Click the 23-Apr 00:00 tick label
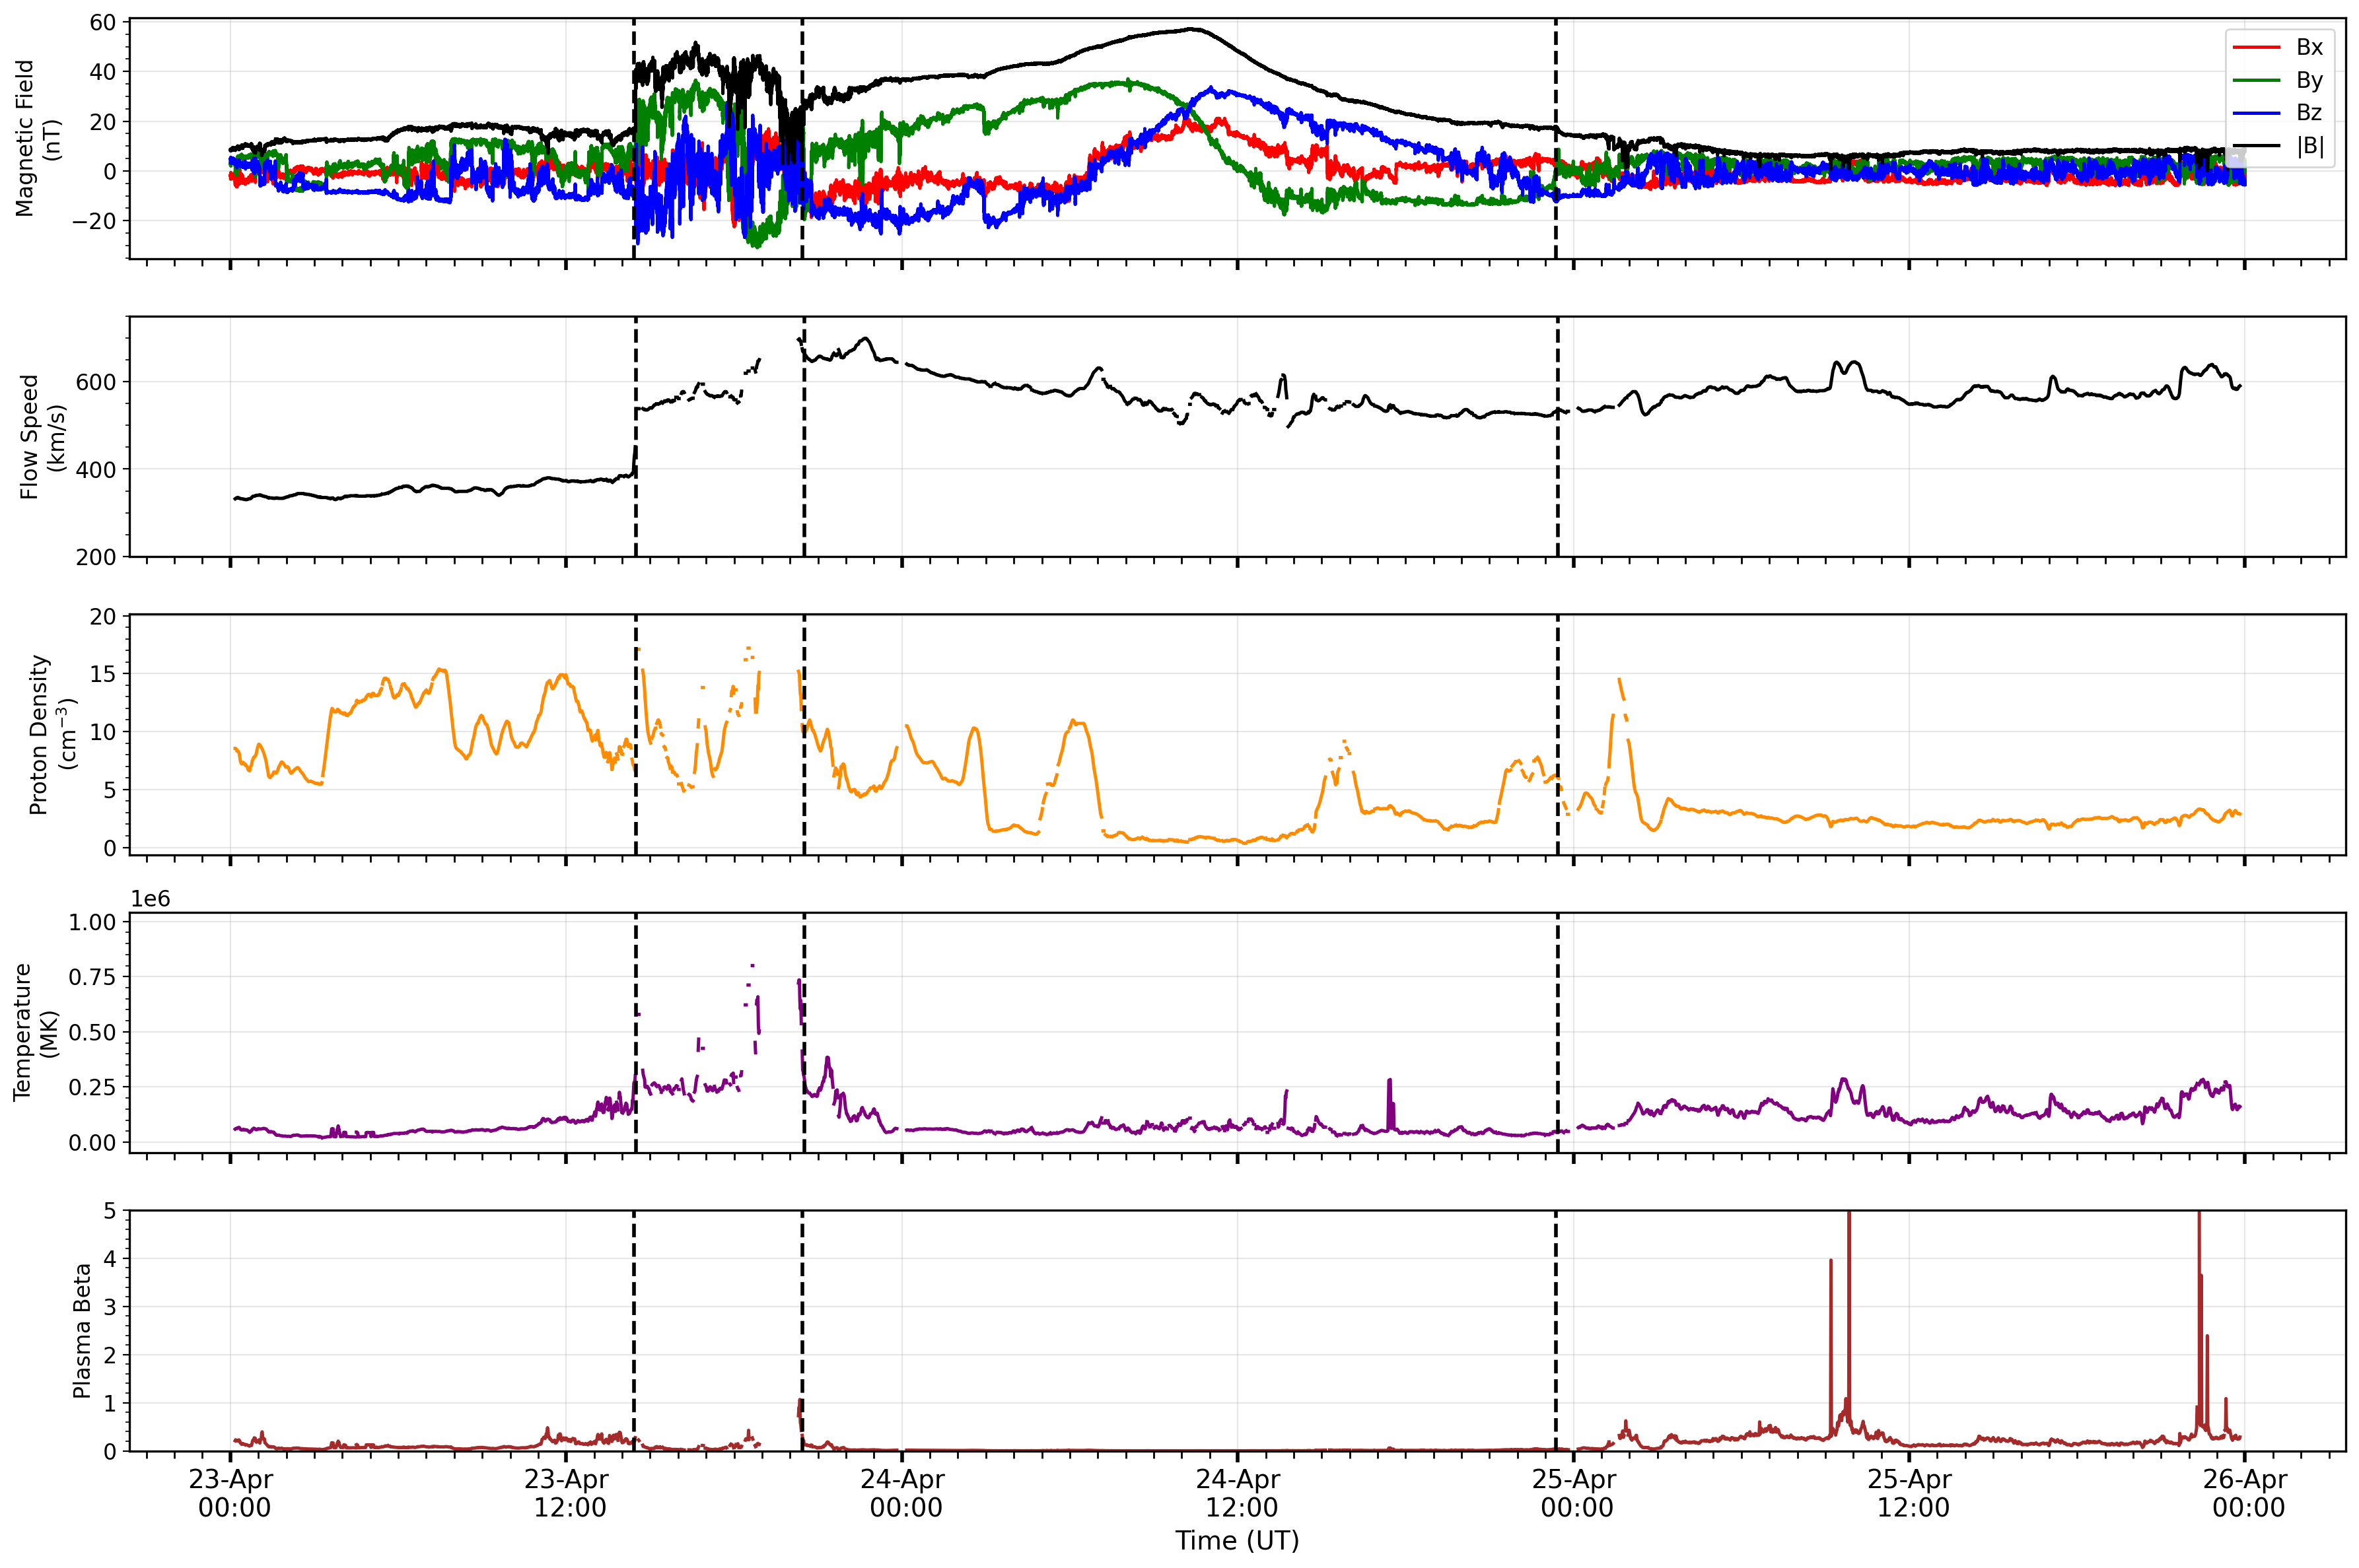Image resolution: width=2359 pixels, height=1568 pixels. [x=231, y=1493]
